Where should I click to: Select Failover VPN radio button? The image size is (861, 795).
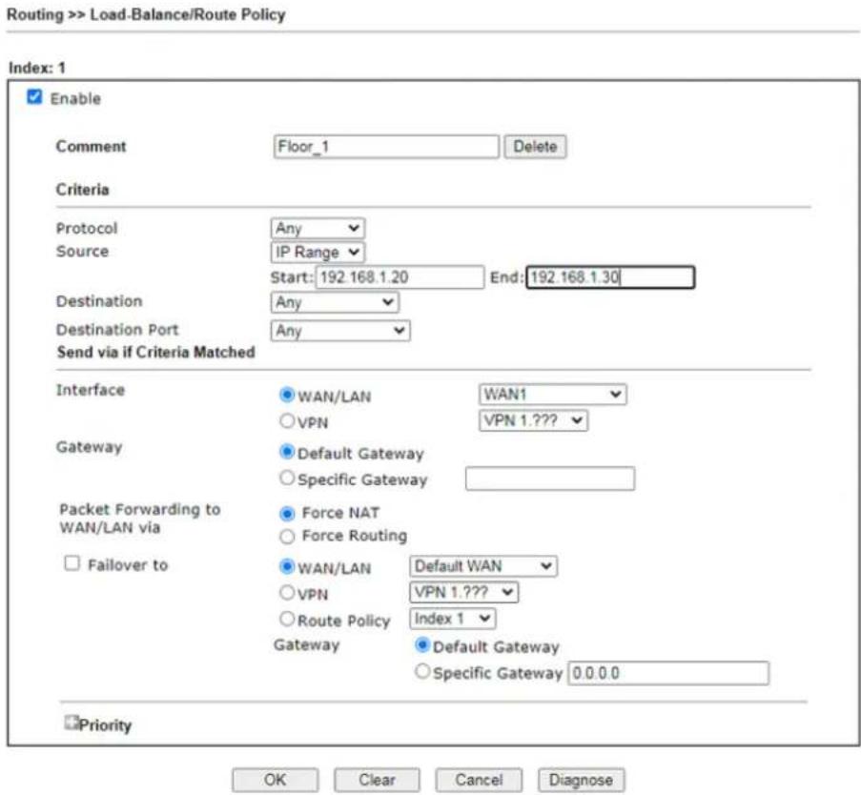(287, 592)
